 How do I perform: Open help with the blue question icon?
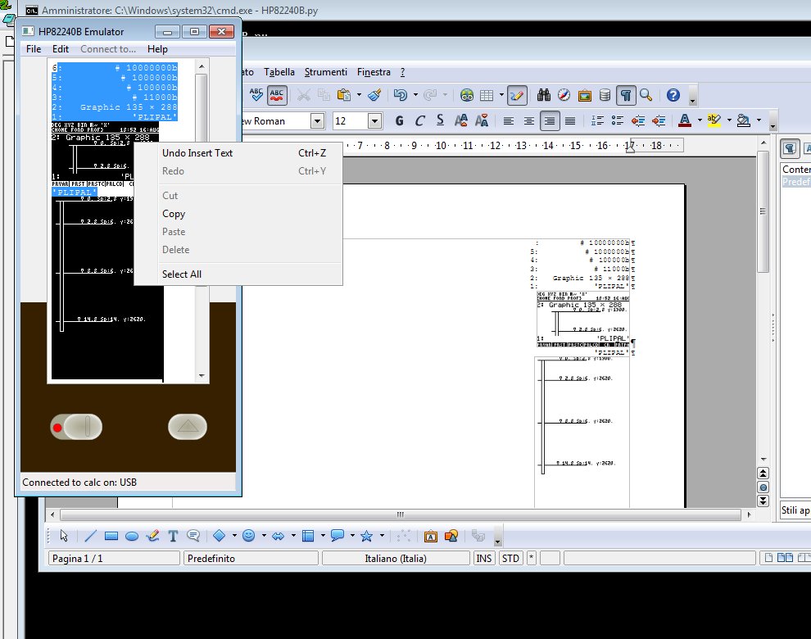(x=673, y=95)
